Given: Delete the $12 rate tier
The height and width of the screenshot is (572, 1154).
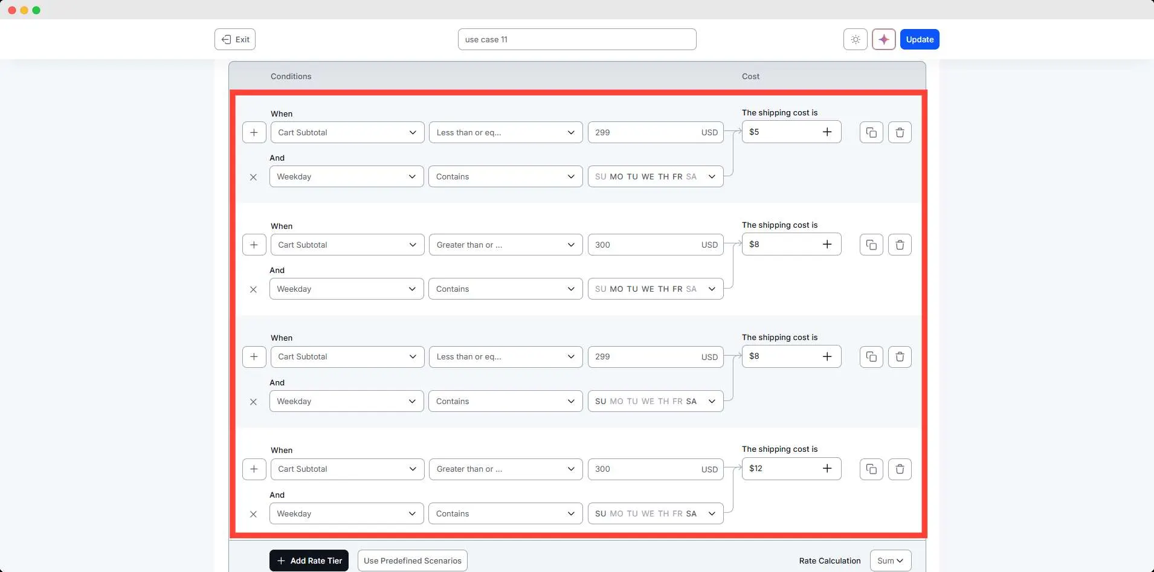Looking at the screenshot, I should pyautogui.click(x=900, y=469).
